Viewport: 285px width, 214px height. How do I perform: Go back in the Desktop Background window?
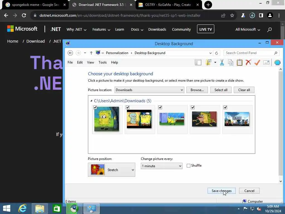click(70, 53)
